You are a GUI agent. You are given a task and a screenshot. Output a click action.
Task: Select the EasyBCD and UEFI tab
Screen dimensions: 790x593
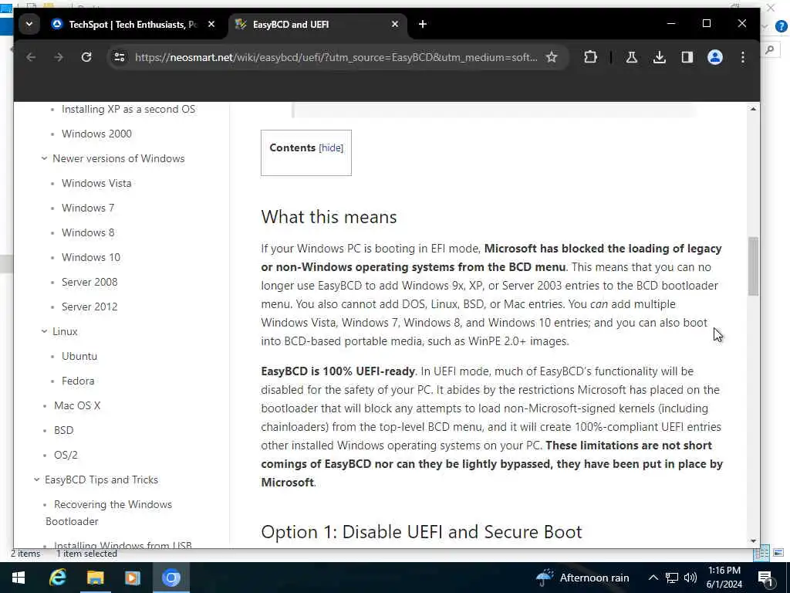(x=317, y=24)
